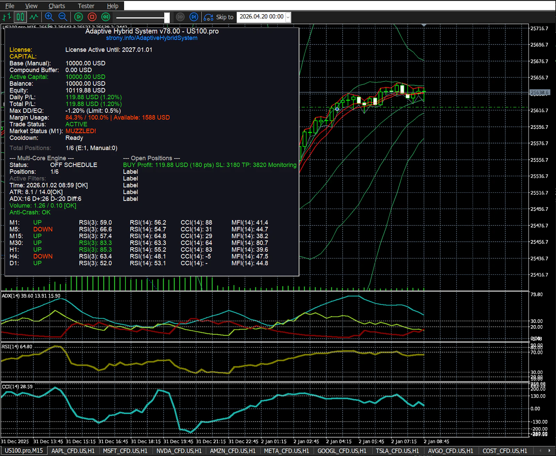This screenshot has width=556, height=456.
Task: Click the H4 DOWN trend indicator
Action: (43, 256)
